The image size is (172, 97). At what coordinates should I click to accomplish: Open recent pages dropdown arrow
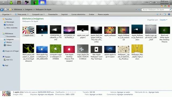click(8, 10)
